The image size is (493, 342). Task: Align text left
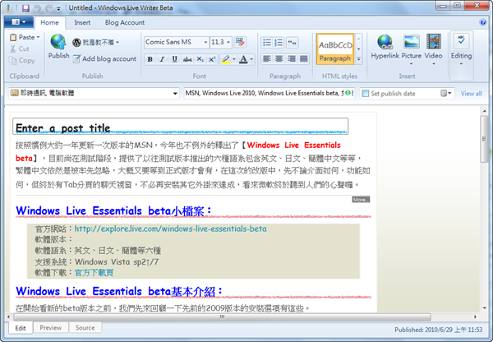[266, 59]
